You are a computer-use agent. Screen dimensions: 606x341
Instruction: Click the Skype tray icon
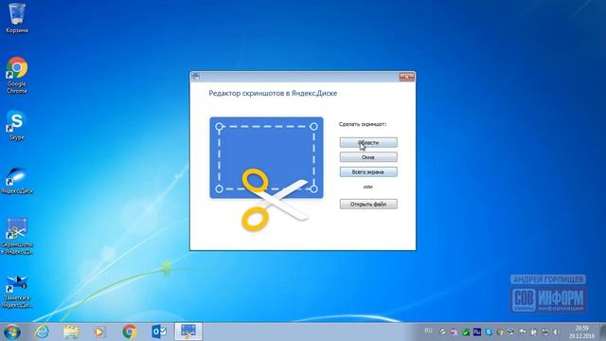tap(489, 332)
